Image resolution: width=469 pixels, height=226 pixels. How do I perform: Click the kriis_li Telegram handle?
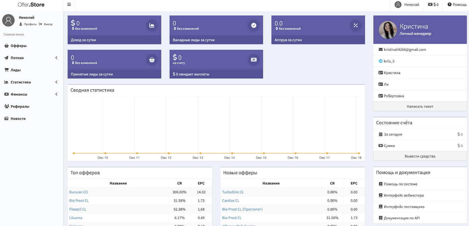click(x=389, y=61)
